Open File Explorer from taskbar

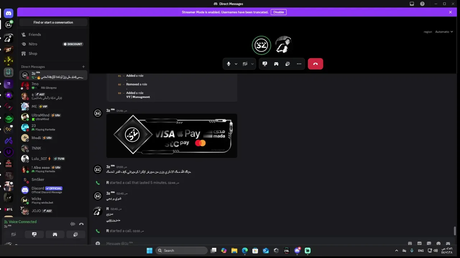[x=234, y=250]
